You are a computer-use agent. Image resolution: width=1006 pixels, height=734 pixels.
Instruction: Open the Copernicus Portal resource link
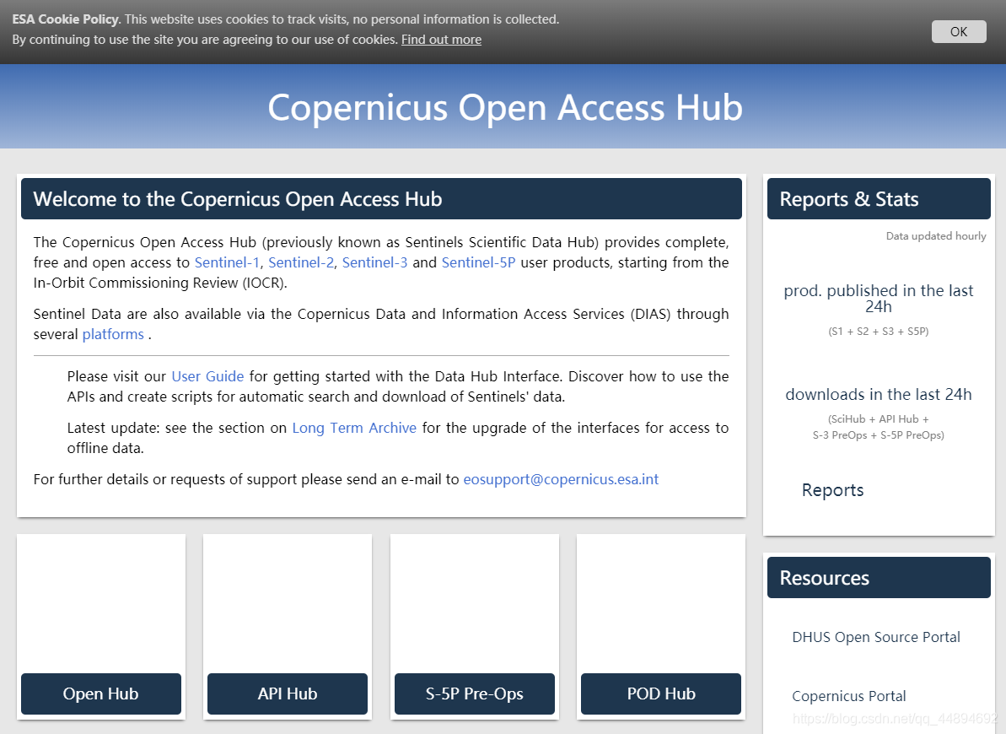849,696
